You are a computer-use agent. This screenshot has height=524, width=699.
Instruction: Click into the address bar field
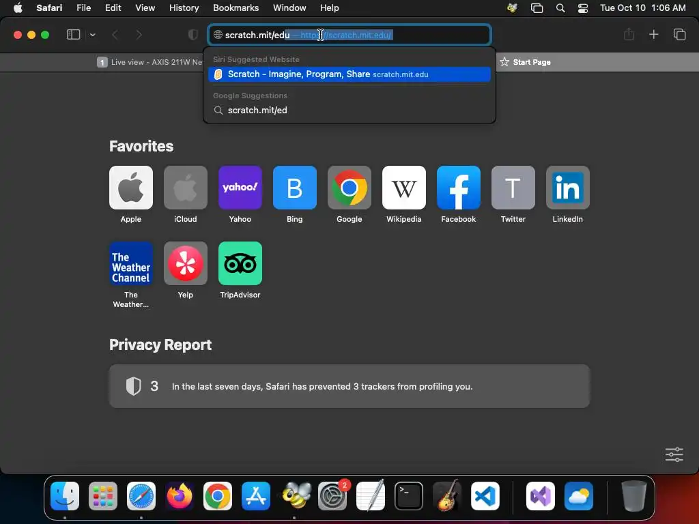(349, 35)
